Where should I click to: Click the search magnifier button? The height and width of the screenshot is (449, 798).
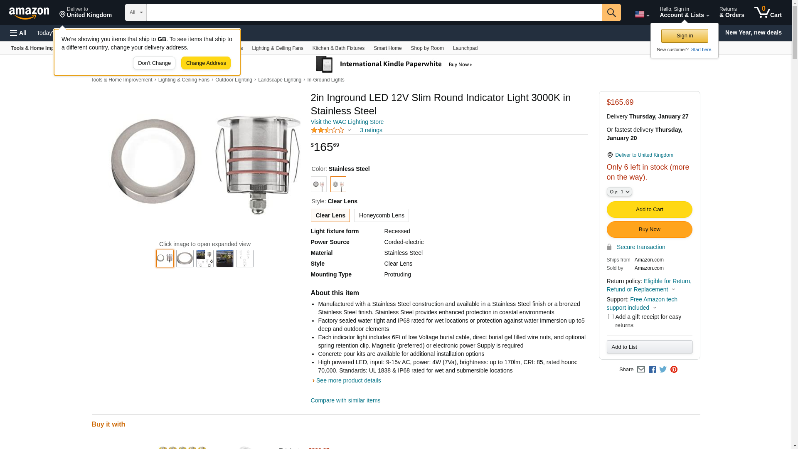click(x=611, y=12)
